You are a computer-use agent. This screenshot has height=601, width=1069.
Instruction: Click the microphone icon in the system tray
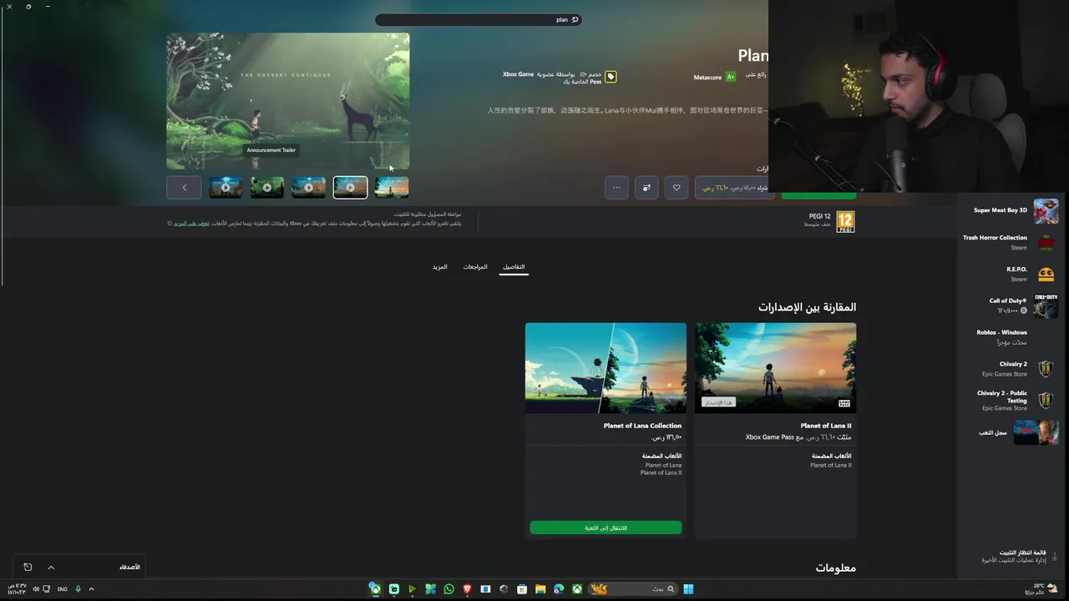coord(78,589)
